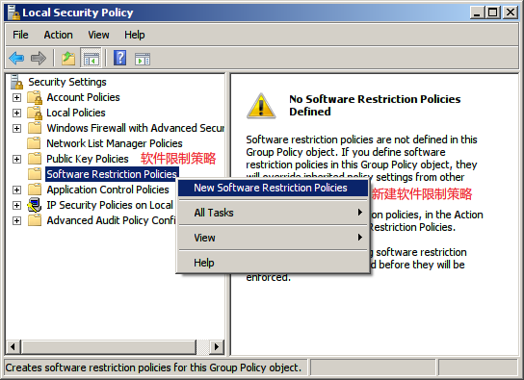Image resolution: width=524 pixels, height=380 pixels.
Task: Click the Back arrow toolbar icon
Action: pos(16,59)
